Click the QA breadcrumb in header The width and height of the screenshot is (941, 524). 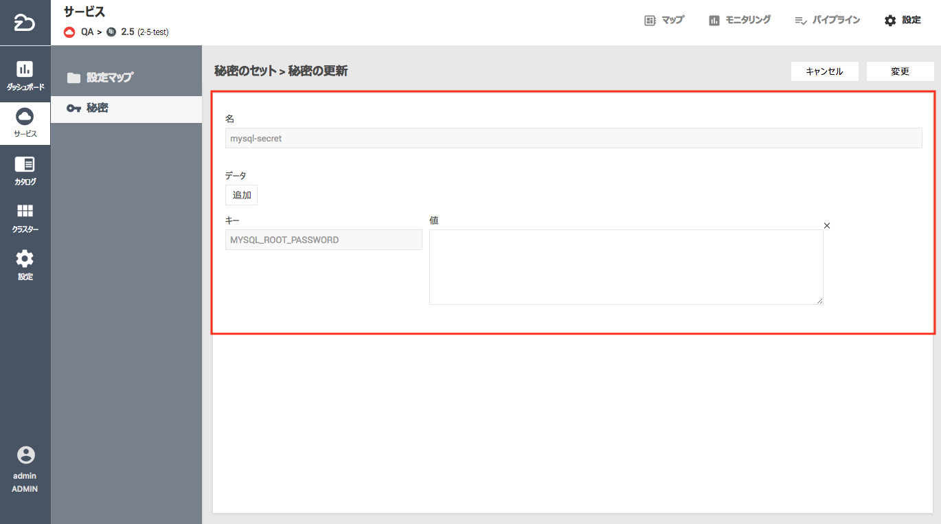coord(87,32)
